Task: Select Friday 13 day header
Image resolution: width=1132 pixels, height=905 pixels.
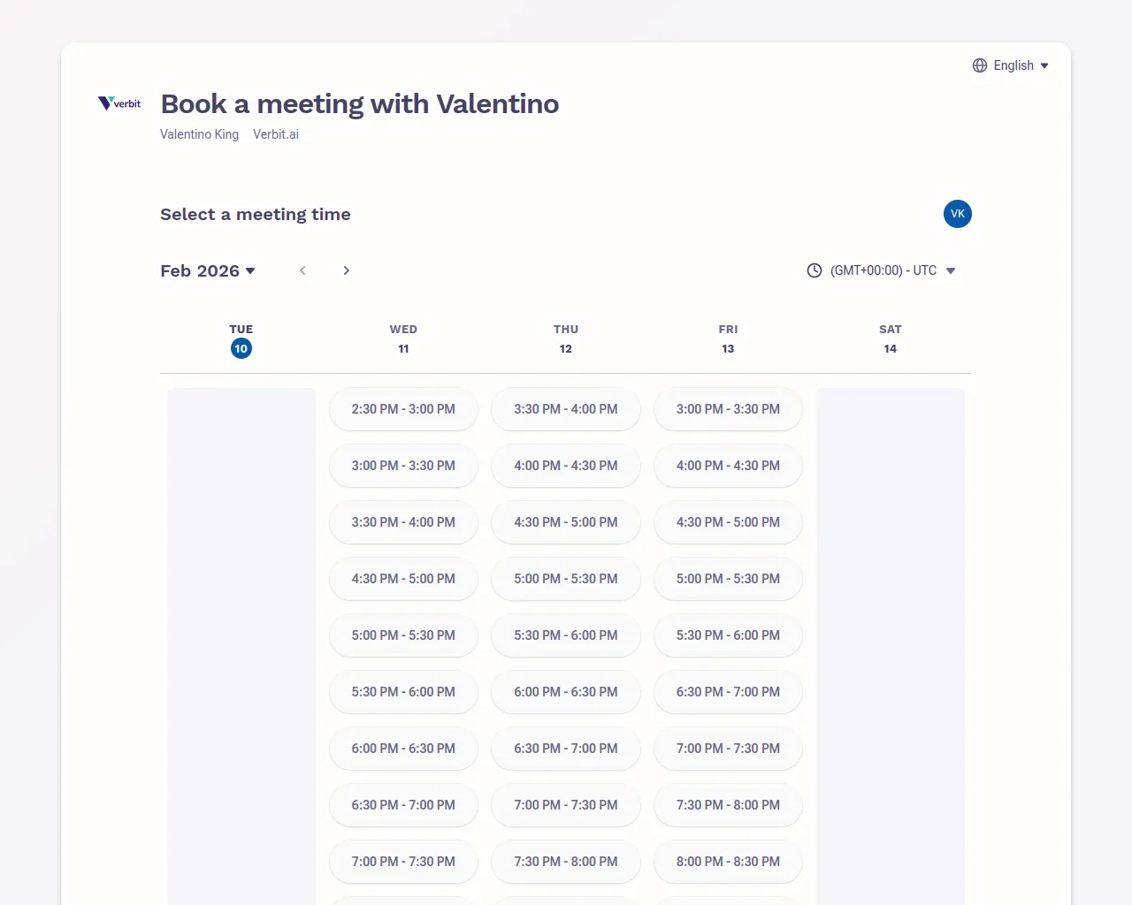Action: pos(728,340)
